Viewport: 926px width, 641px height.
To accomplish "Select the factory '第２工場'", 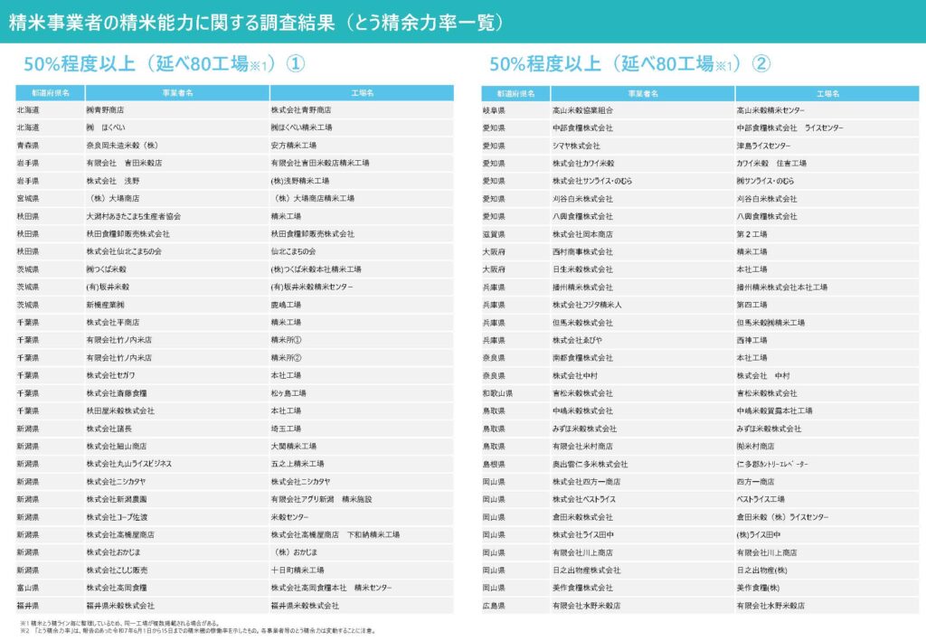I will pos(751,234).
